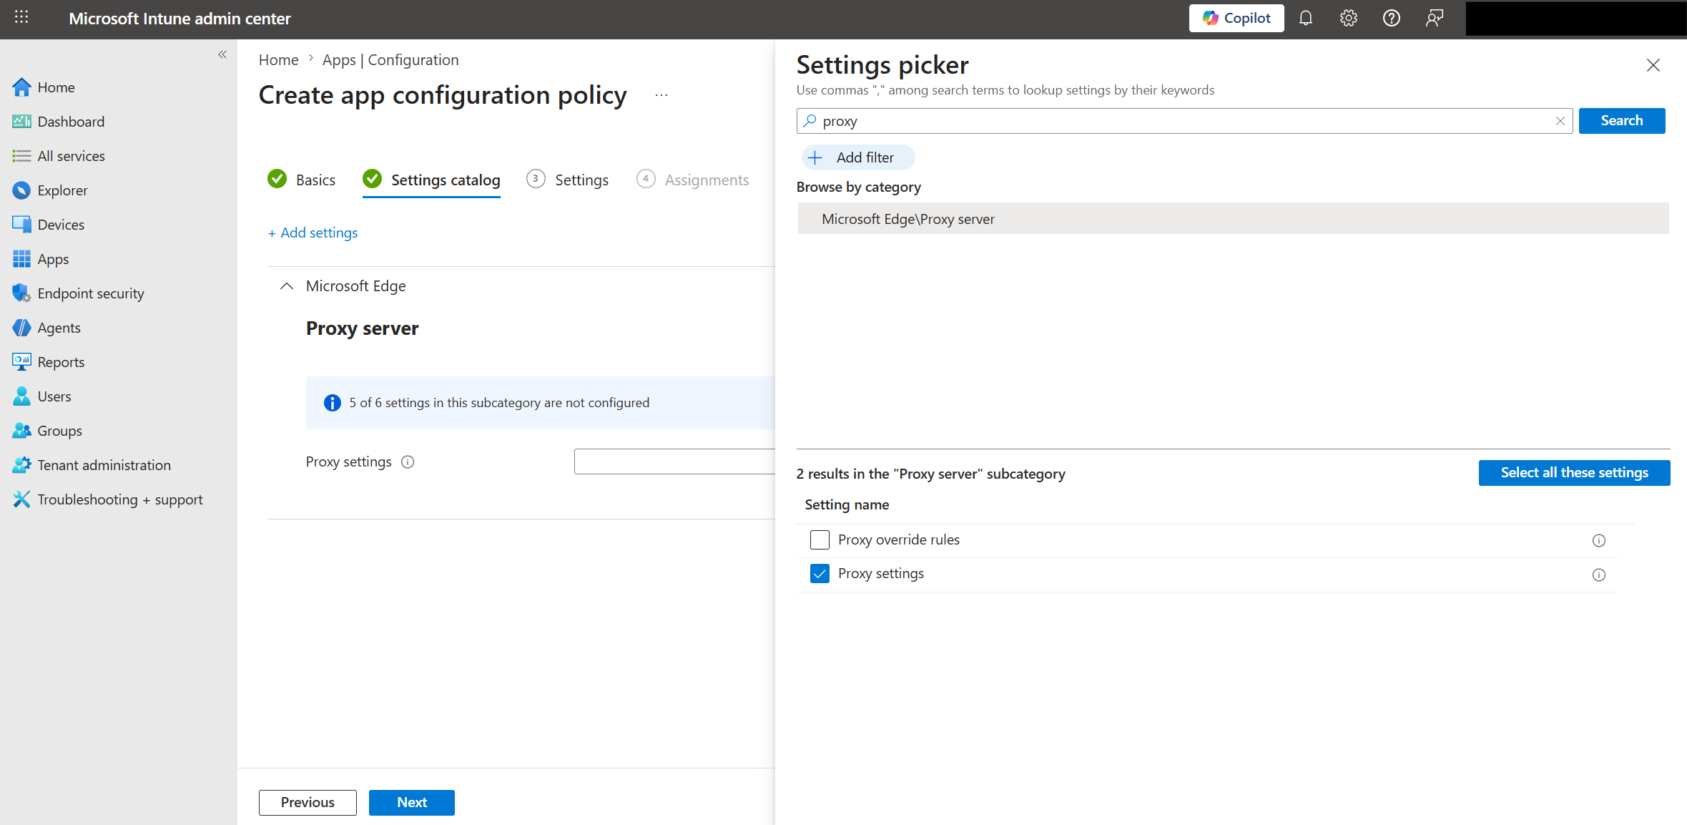Open portal settings gear icon
The image size is (1687, 825).
coord(1348,19)
